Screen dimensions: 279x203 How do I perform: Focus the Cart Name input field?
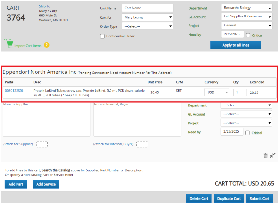147,8
